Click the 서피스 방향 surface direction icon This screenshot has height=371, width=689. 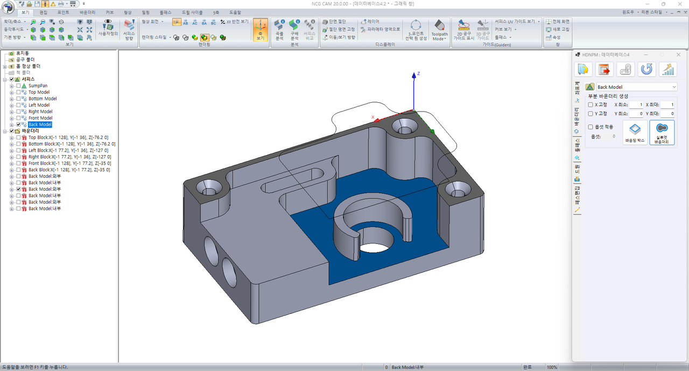pyautogui.click(x=129, y=30)
